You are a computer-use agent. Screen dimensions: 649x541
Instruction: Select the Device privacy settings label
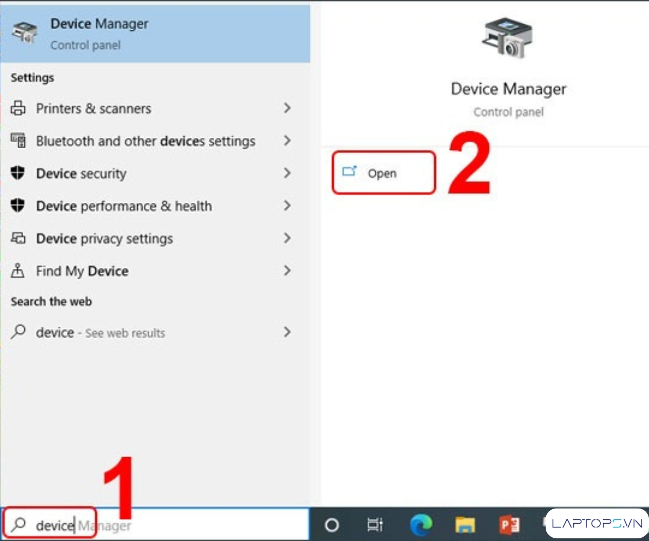click(x=104, y=239)
